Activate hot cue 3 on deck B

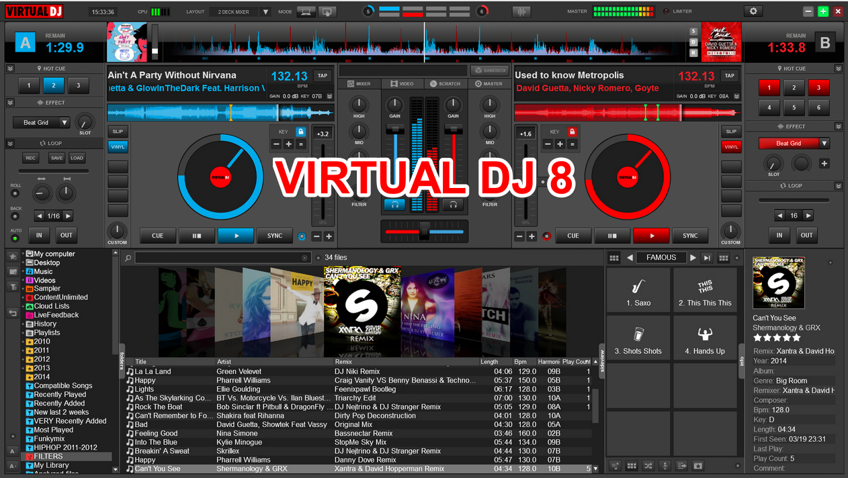point(818,87)
